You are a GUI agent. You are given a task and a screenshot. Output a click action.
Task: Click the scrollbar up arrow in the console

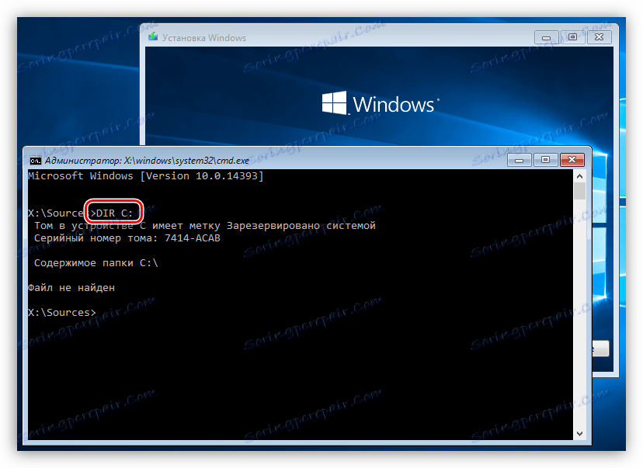click(x=580, y=176)
